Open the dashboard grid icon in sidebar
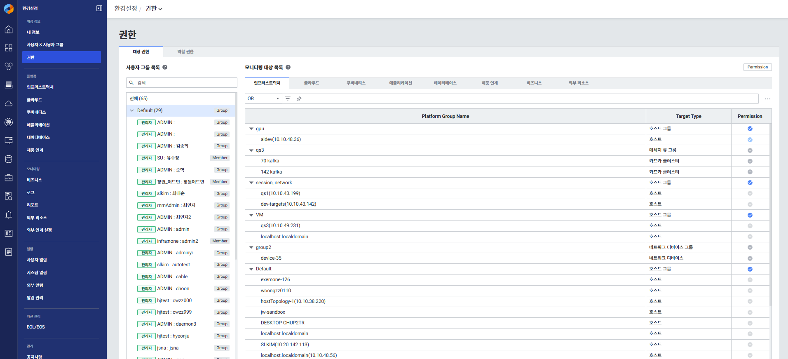The height and width of the screenshot is (359, 788). pyautogui.click(x=9, y=48)
